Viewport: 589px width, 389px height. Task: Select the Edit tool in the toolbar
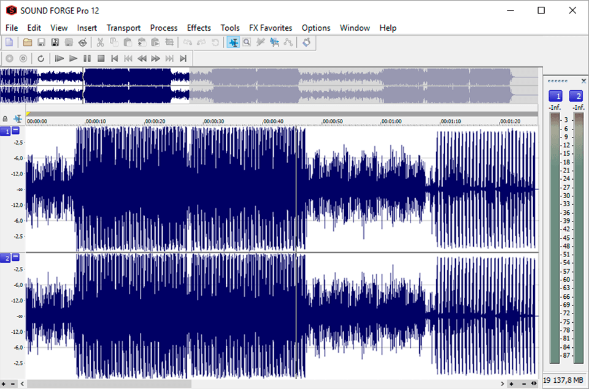click(x=234, y=42)
